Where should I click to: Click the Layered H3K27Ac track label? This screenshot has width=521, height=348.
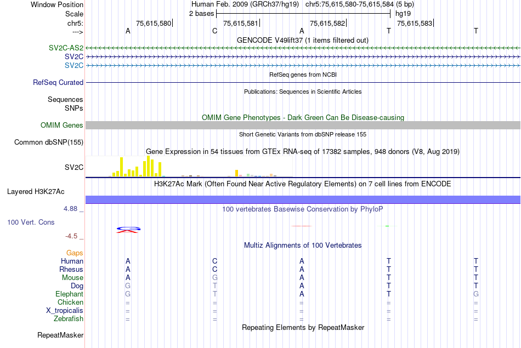[x=36, y=192]
